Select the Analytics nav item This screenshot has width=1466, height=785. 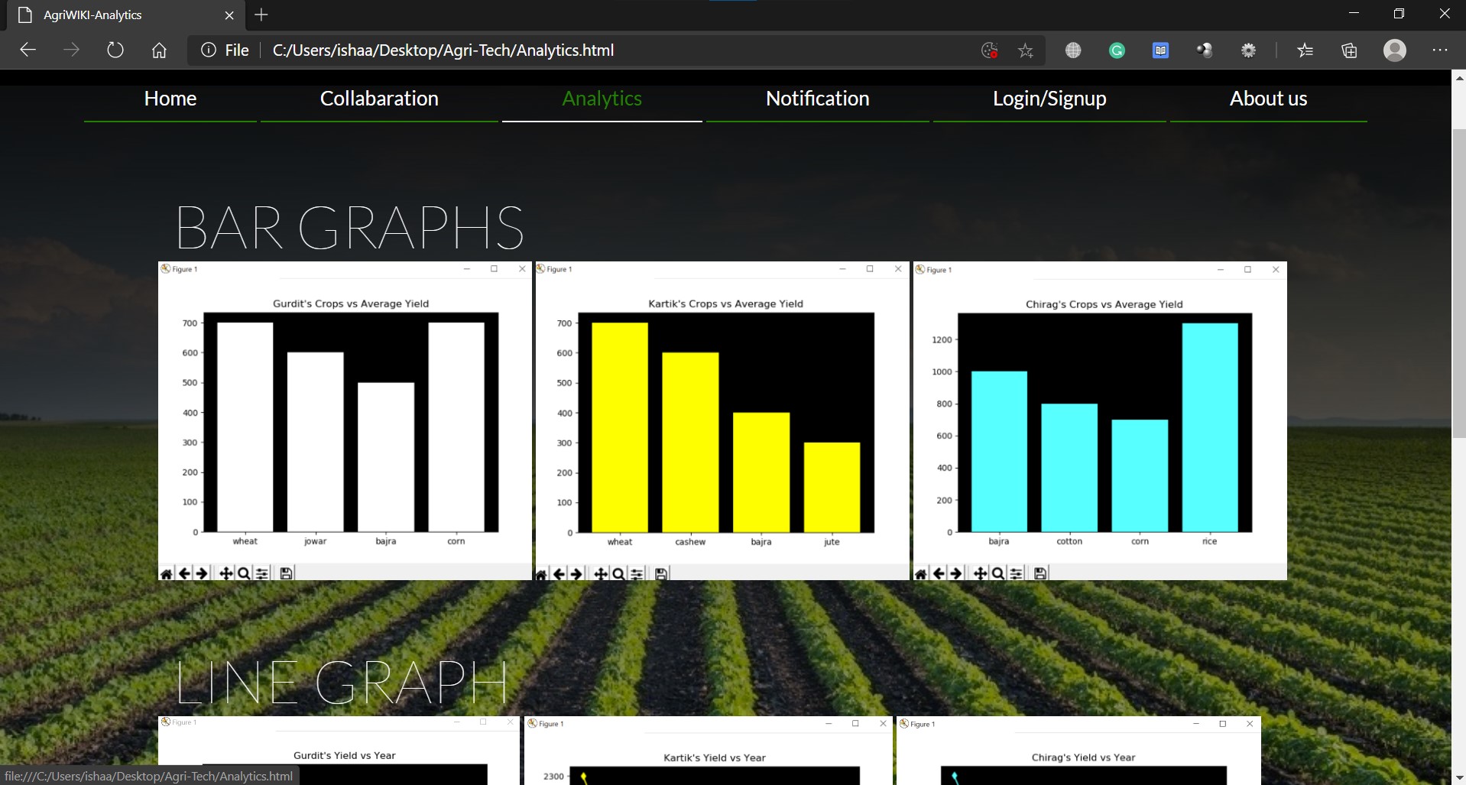602,99
